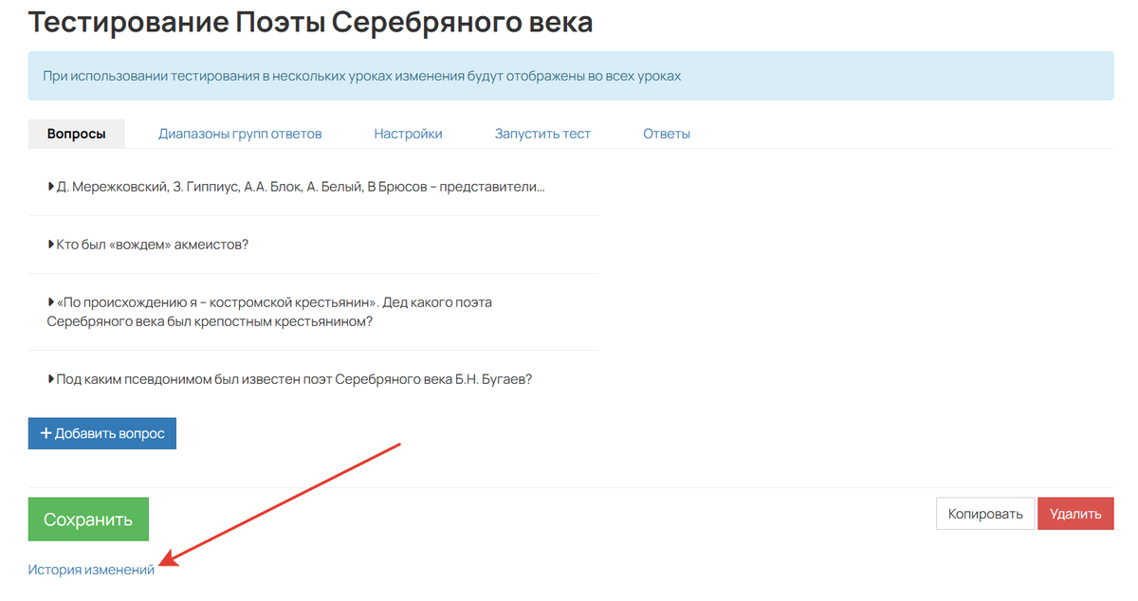Screen dimensions: 1138x601
Task: Expand the question about Мережковский, Гиппиус, Блок
Action: [x=296, y=187]
